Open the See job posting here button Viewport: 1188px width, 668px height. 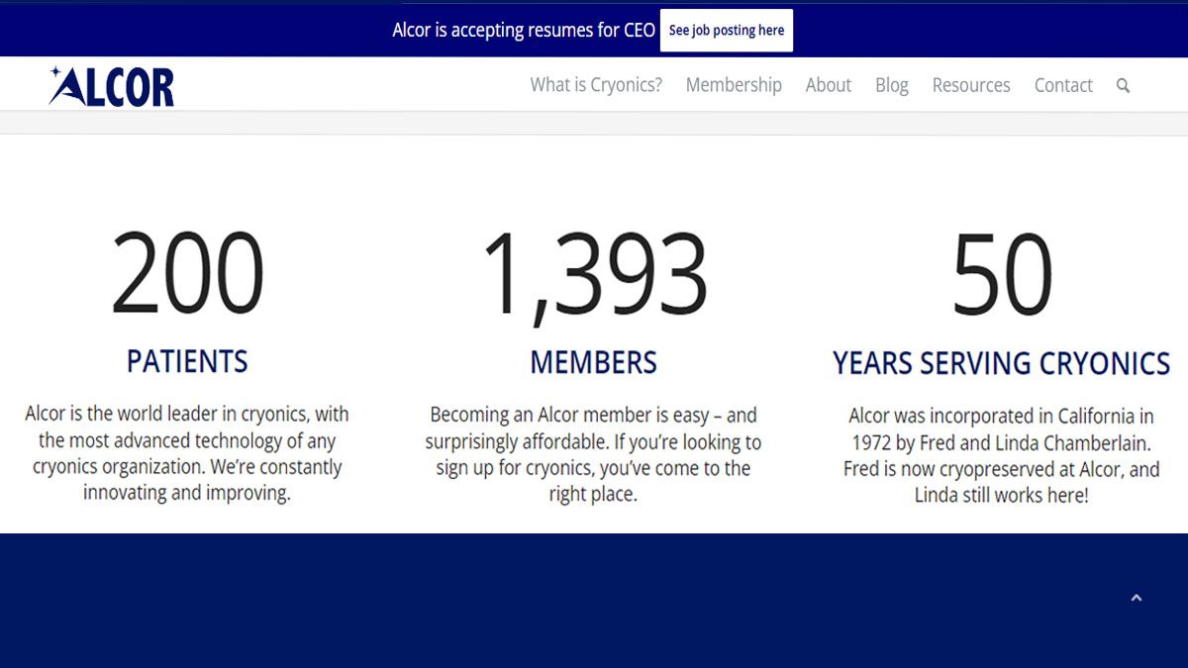(x=727, y=31)
